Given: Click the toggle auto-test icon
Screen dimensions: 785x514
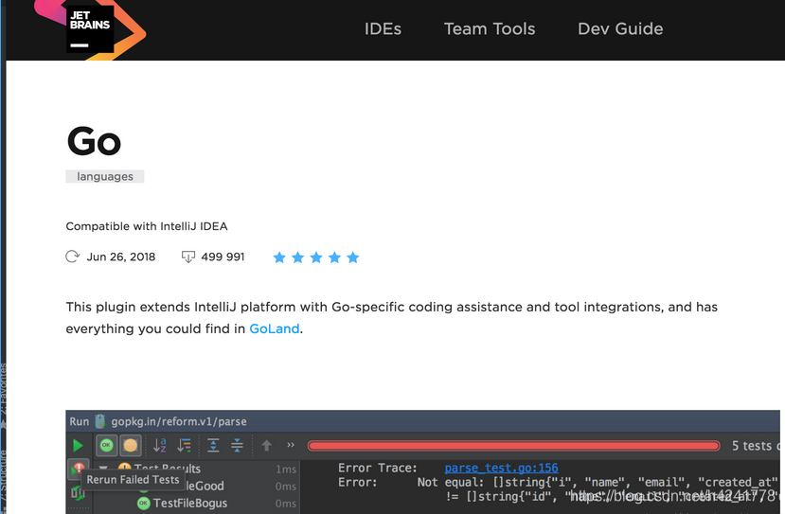Looking at the screenshot, I should (78, 493).
